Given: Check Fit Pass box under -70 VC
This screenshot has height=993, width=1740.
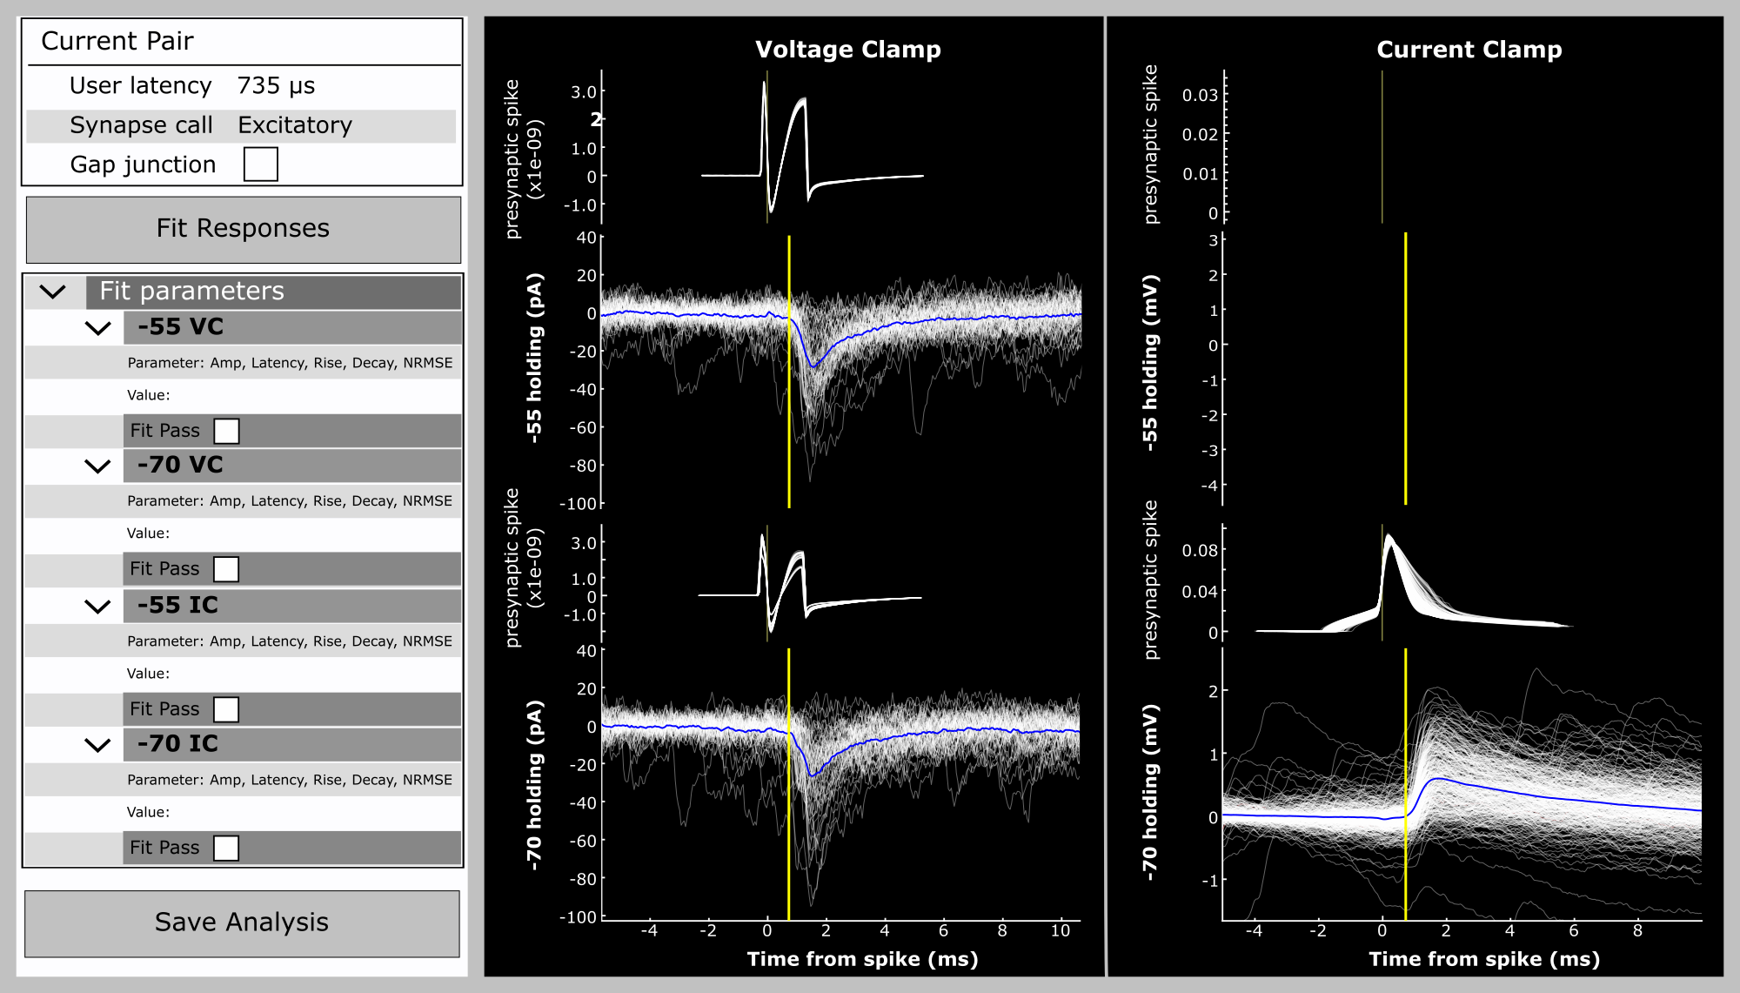Looking at the screenshot, I should tap(226, 569).
